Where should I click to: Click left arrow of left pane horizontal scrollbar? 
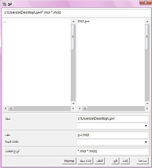[6, 108]
